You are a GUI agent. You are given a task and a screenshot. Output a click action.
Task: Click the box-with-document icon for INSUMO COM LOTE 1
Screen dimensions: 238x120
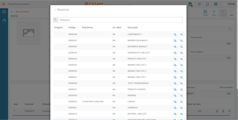click(x=175, y=77)
